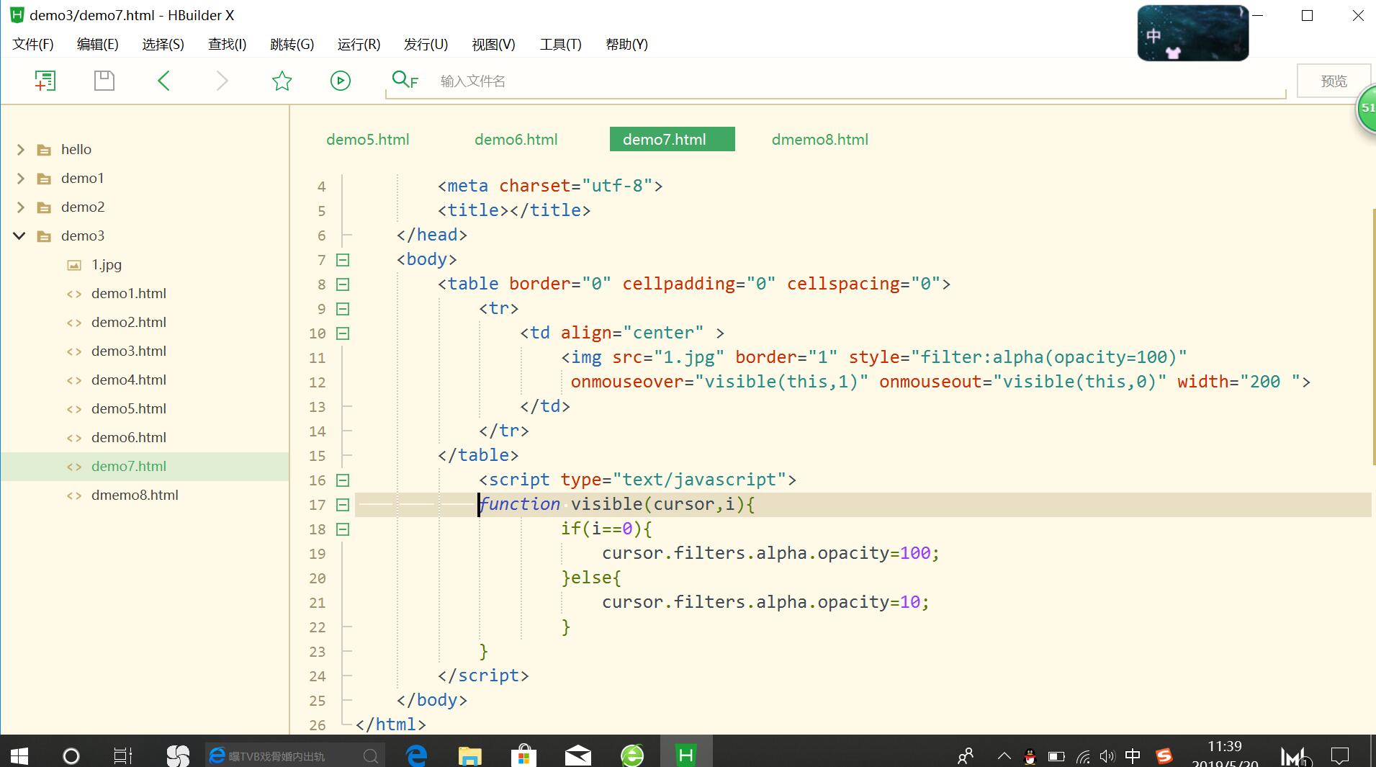The width and height of the screenshot is (1376, 767).
Task: Open the 查找(I) menu
Action: [228, 45]
